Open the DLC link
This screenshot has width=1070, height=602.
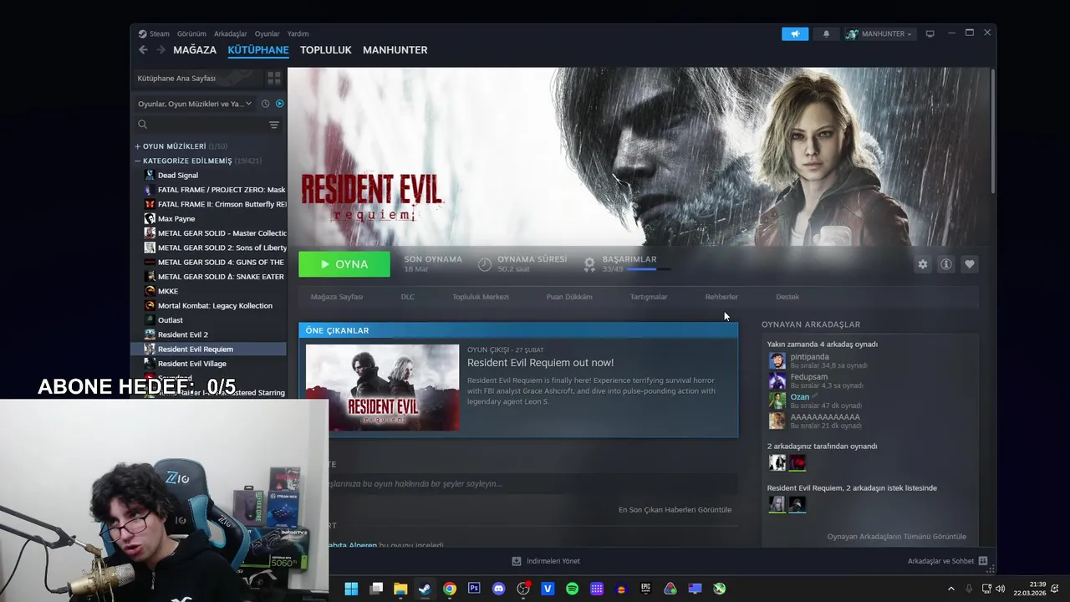click(407, 297)
